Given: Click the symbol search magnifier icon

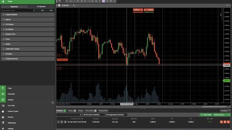Looking at the screenshot, I should point(34,10).
